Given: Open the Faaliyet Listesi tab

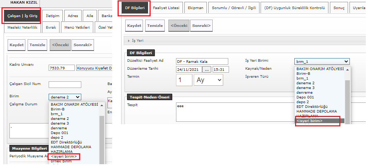Looking at the screenshot, I should click(x=166, y=8).
